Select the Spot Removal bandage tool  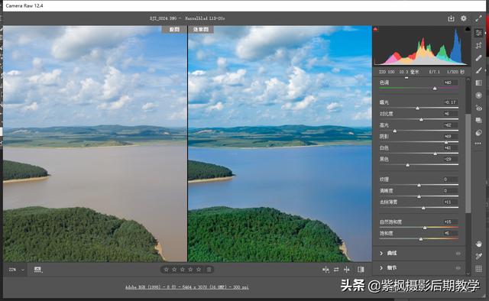[x=479, y=58]
